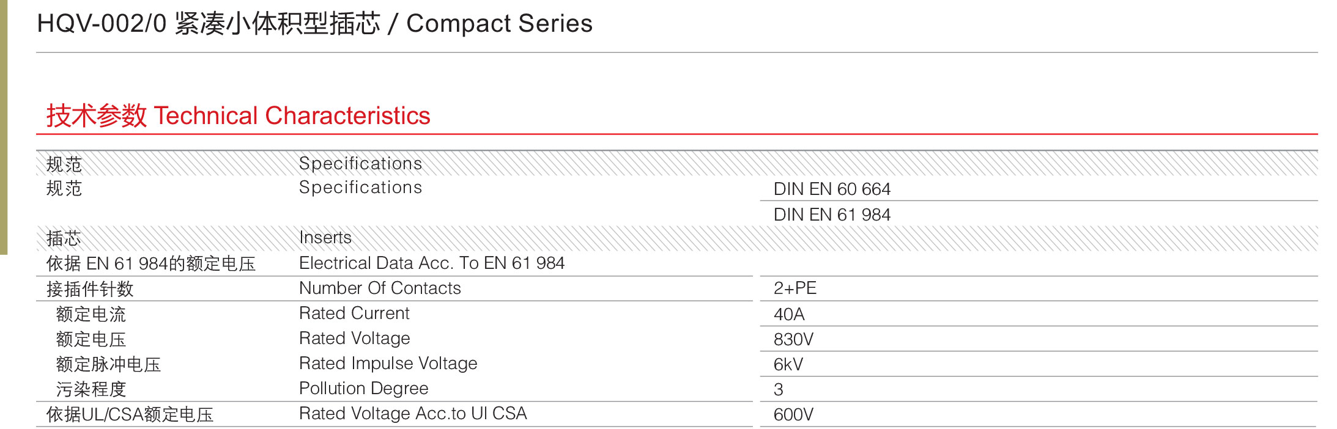The image size is (1337, 429).
Task: Select the Rated Impulse Voltage label
Action: pyautogui.click(x=388, y=364)
